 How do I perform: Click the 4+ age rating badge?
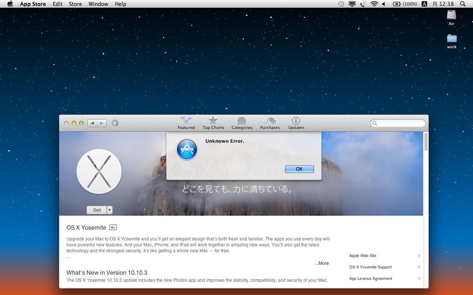tap(113, 228)
